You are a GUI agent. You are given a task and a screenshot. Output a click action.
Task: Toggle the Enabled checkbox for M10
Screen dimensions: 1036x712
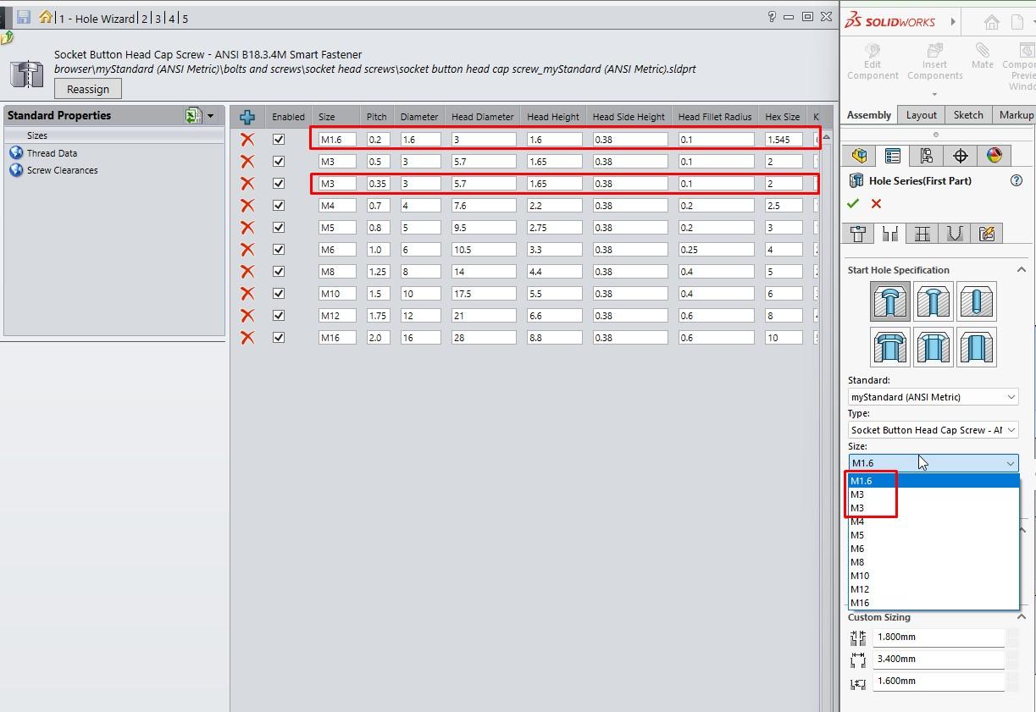[x=279, y=293]
